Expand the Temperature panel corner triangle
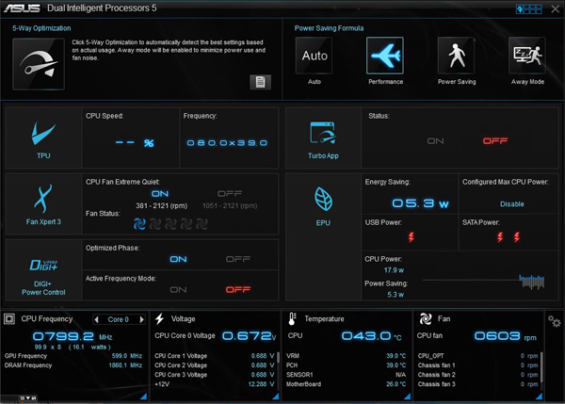The height and width of the screenshot is (404, 565). (407, 396)
